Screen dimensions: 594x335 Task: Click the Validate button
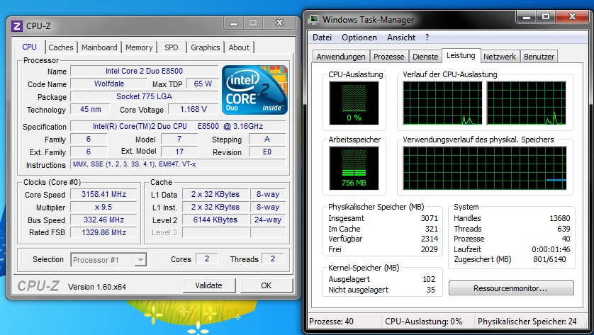(x=208, y=285)
